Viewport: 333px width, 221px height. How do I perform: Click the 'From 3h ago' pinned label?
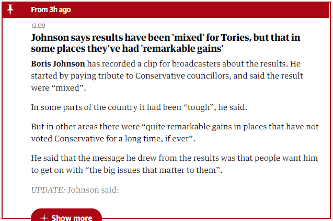coord(51,9)
